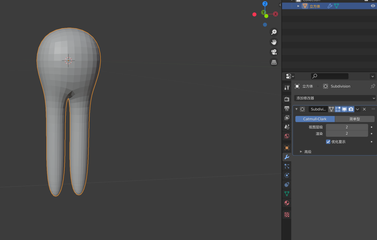Click the negative X red dot on gizmo
377x240 pixels.
pyautogui.click(x=254, y=14)
